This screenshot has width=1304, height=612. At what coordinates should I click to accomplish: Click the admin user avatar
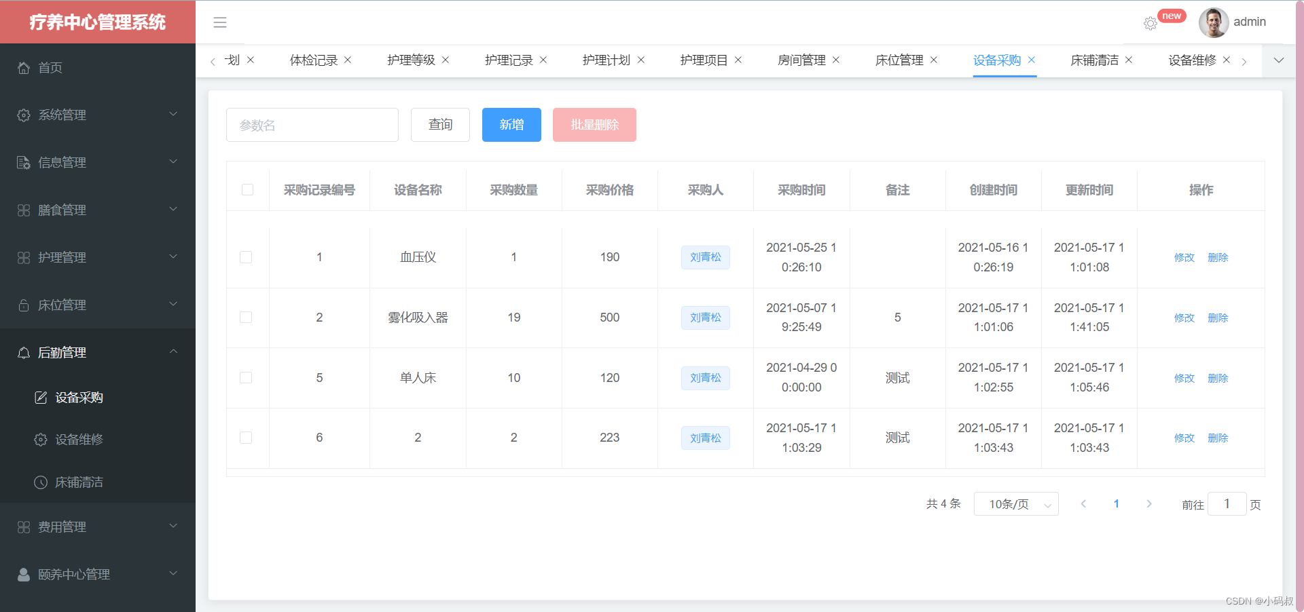pyautogui.click(x=1214, y=22)
